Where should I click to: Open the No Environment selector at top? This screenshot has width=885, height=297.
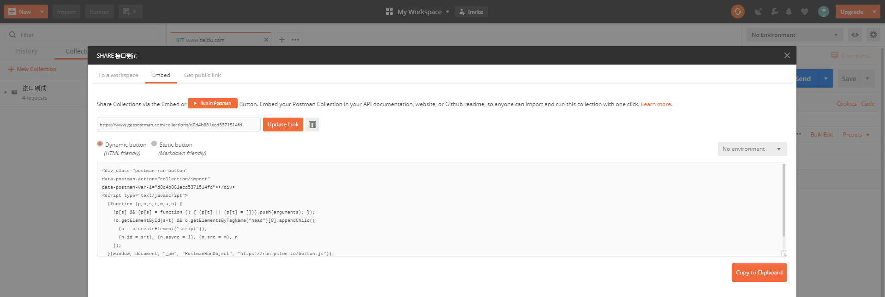coord(795,35)
